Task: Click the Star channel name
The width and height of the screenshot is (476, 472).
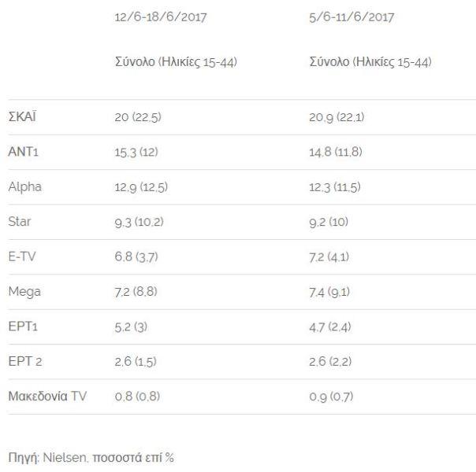Action: (x=20, y=222)
